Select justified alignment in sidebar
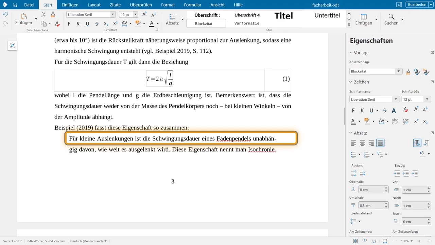The image size is (435, 245). click(x=380, y=143)
